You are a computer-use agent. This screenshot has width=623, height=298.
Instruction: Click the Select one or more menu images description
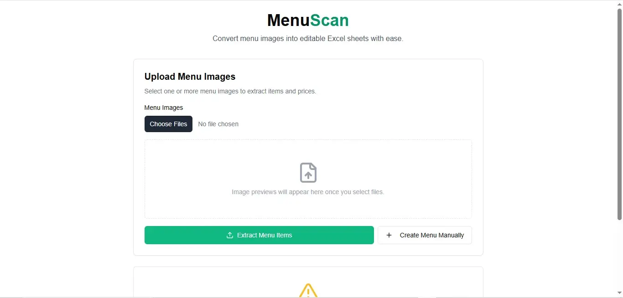(230, 91)
